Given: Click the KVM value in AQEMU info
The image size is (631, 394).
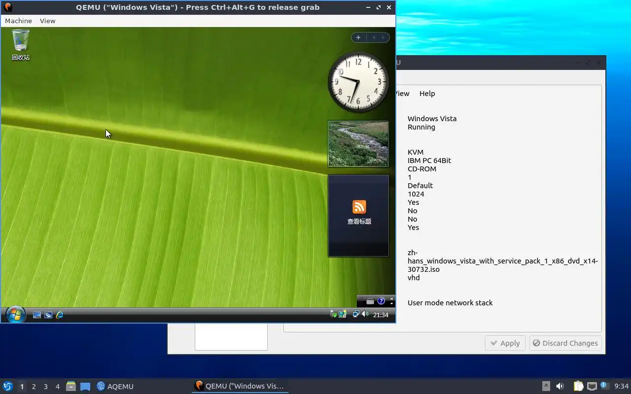Looking at the screenshot, I should [x=416, y=152].
